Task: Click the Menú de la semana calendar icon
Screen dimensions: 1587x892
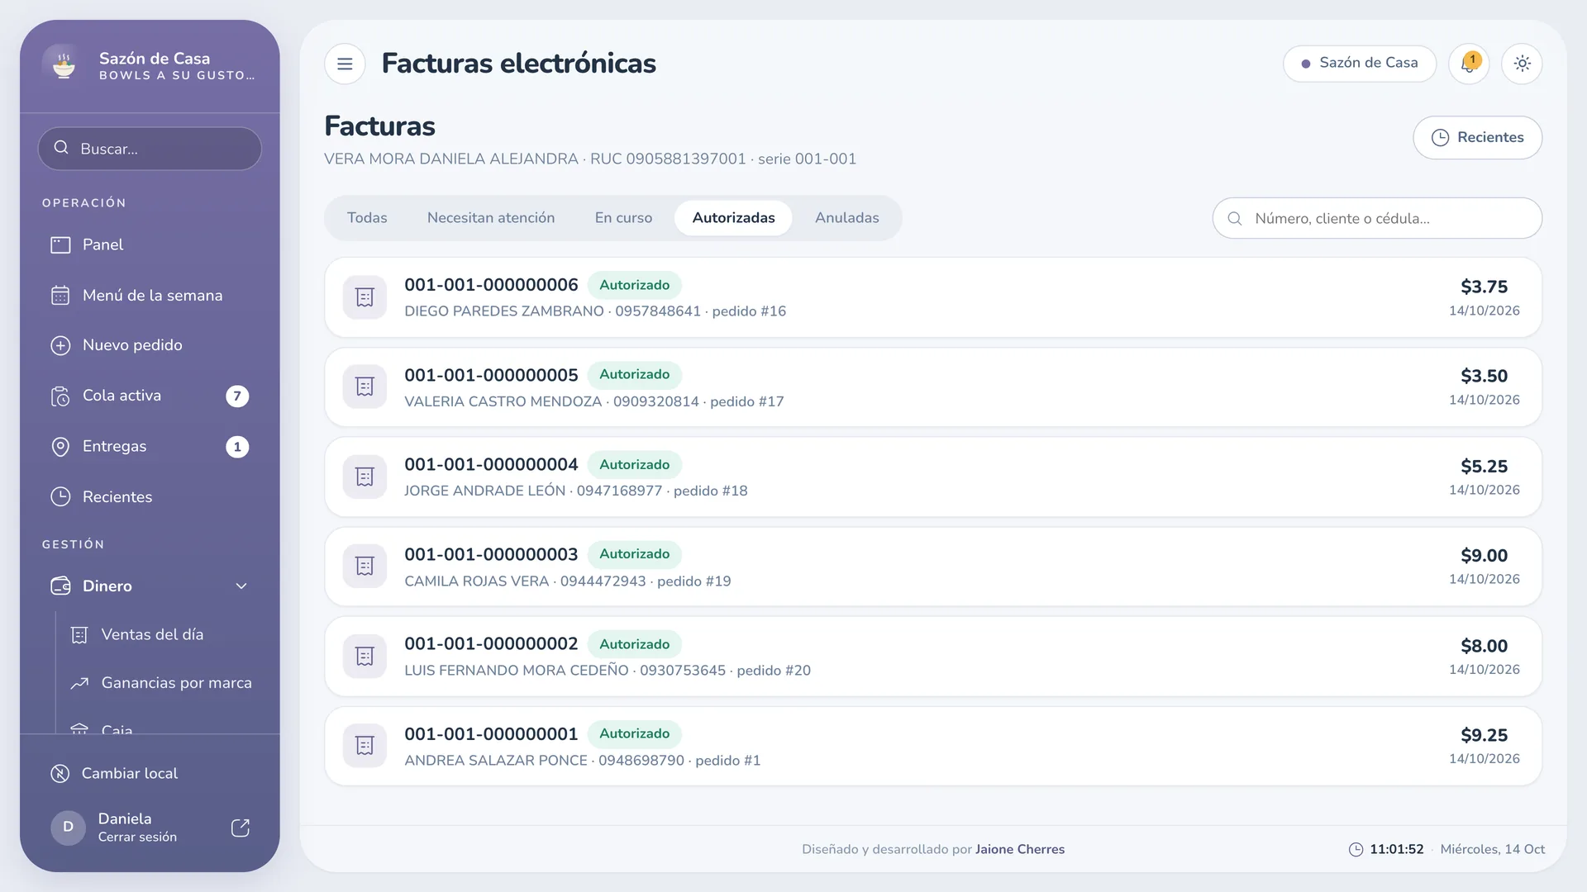Action: [60, 296]
